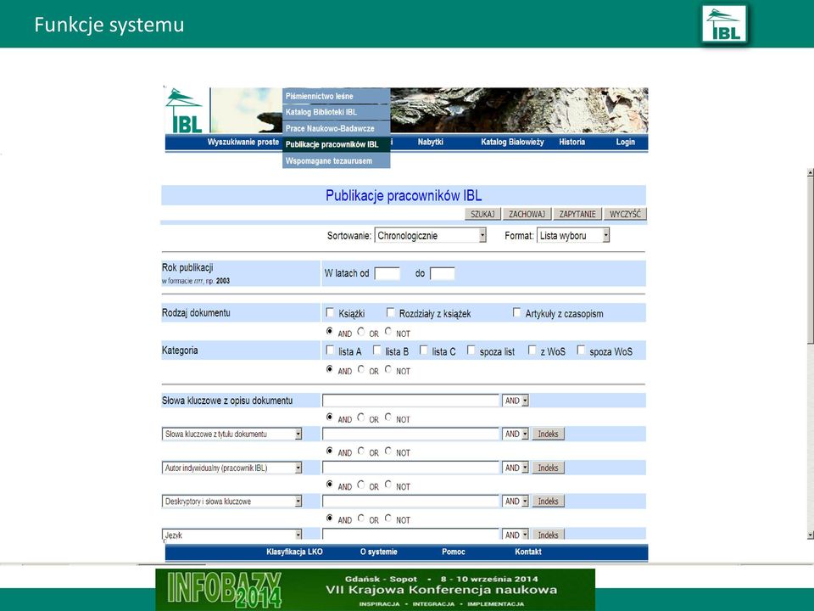
Task: Tick the lista C category checkbox
Action: point(424,350)
